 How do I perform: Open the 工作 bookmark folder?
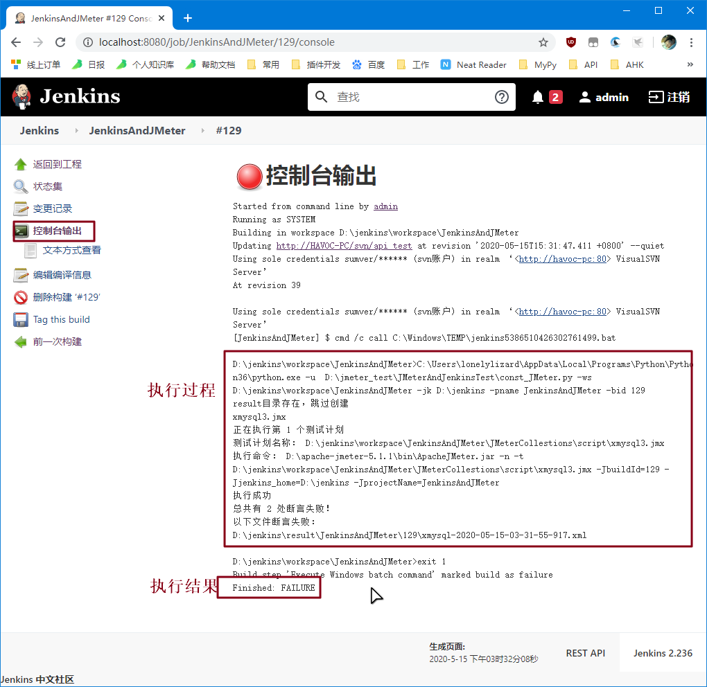point(412,65)
